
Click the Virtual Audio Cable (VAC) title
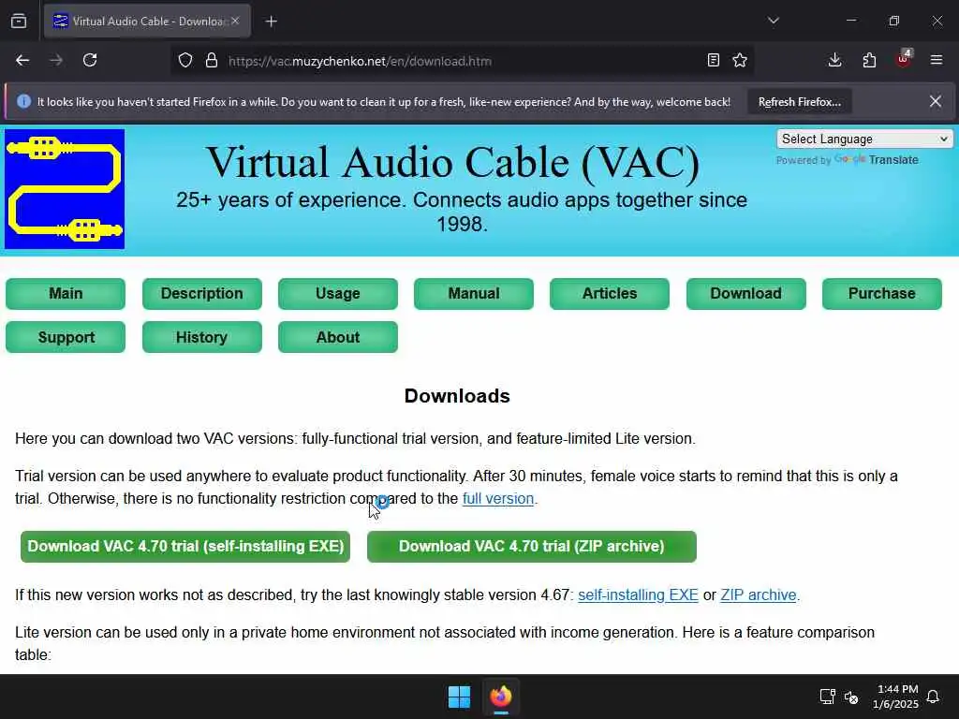[x=452, y=163]
